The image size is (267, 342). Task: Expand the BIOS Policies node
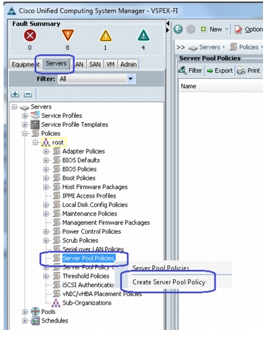[46, 169]
